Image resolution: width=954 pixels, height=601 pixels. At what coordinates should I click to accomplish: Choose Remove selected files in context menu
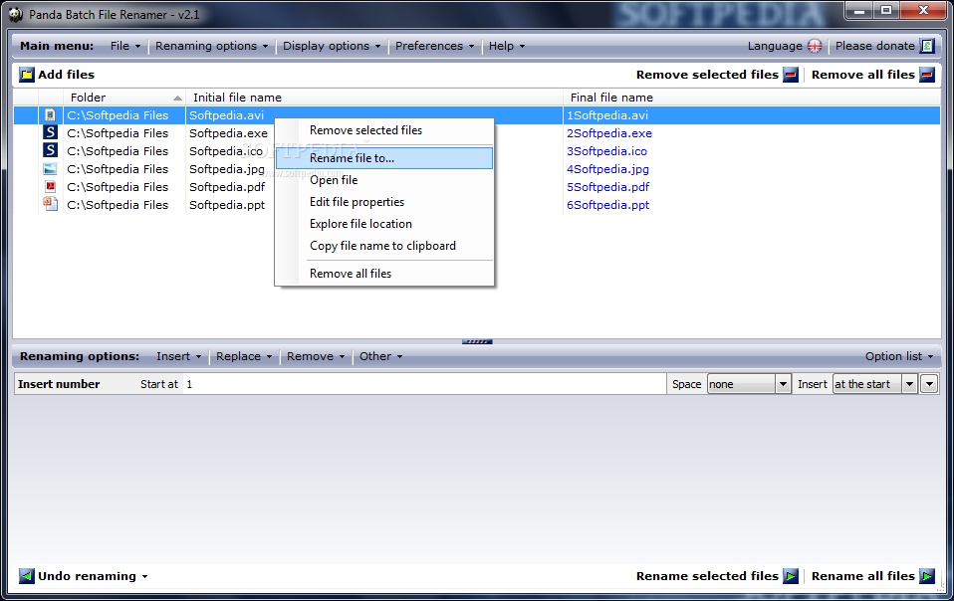pos(384,130)
